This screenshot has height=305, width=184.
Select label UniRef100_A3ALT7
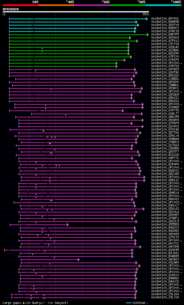(x=165, y=113)
